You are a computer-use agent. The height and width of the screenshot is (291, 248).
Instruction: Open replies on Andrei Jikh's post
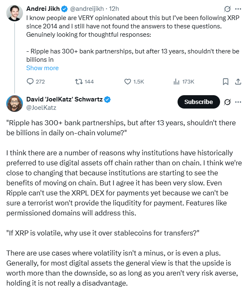coord(36,82)
